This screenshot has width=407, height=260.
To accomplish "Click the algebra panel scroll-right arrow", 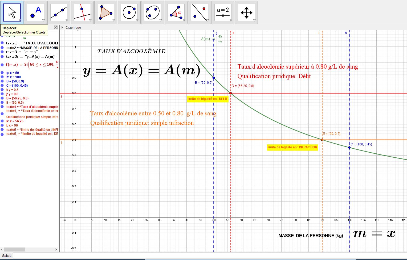I will coord(56,249).
